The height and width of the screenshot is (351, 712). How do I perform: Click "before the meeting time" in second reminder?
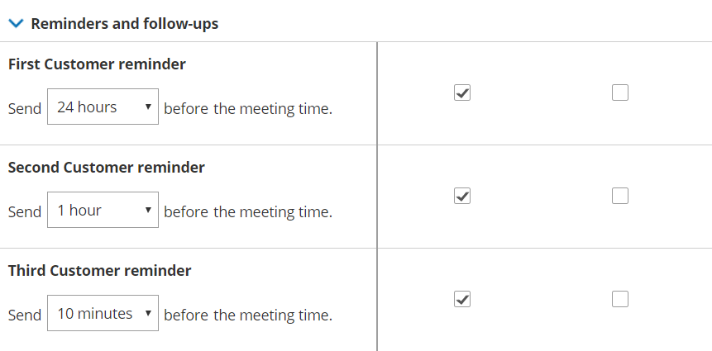[248, 212]
